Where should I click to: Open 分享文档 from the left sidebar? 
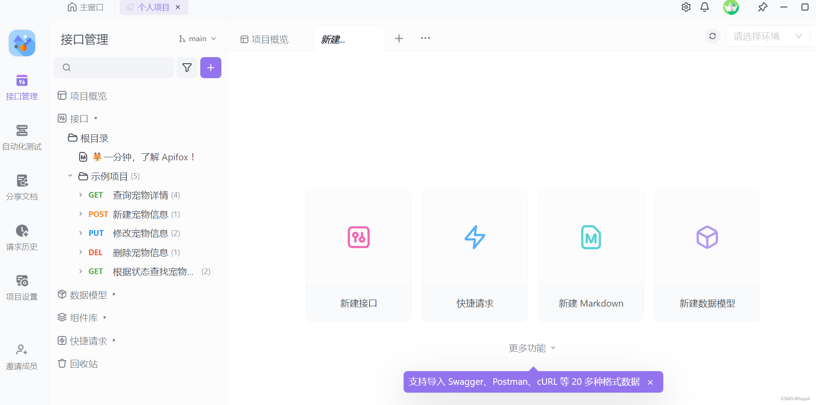[x=22, y=187]
